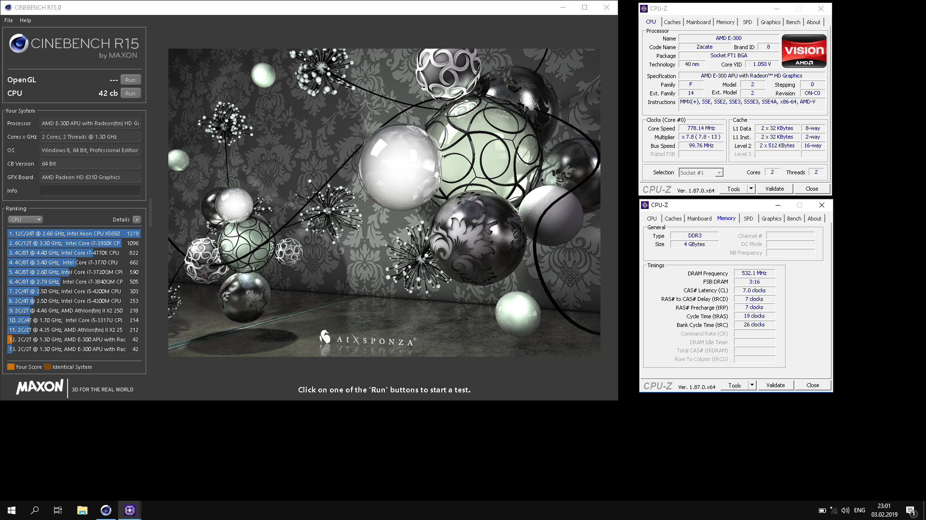This screenshot has height=520, width=926.
Task: Select ranking row 9 AMD Athlon II X2 4.46 GHz
Action: coord(74,311)
